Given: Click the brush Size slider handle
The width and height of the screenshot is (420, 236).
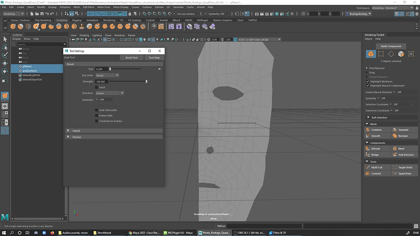Looking at the screenshot, I should [110, 69].
